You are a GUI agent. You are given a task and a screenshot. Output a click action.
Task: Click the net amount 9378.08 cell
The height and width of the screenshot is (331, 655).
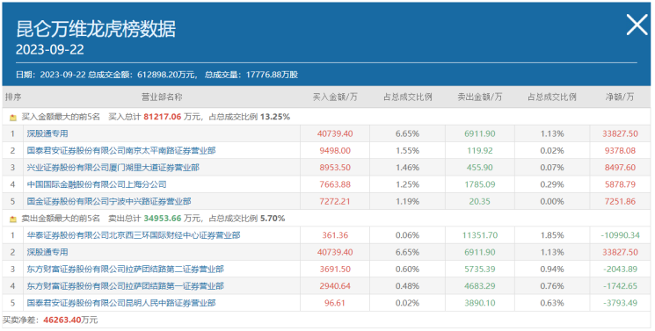[620, 150]
